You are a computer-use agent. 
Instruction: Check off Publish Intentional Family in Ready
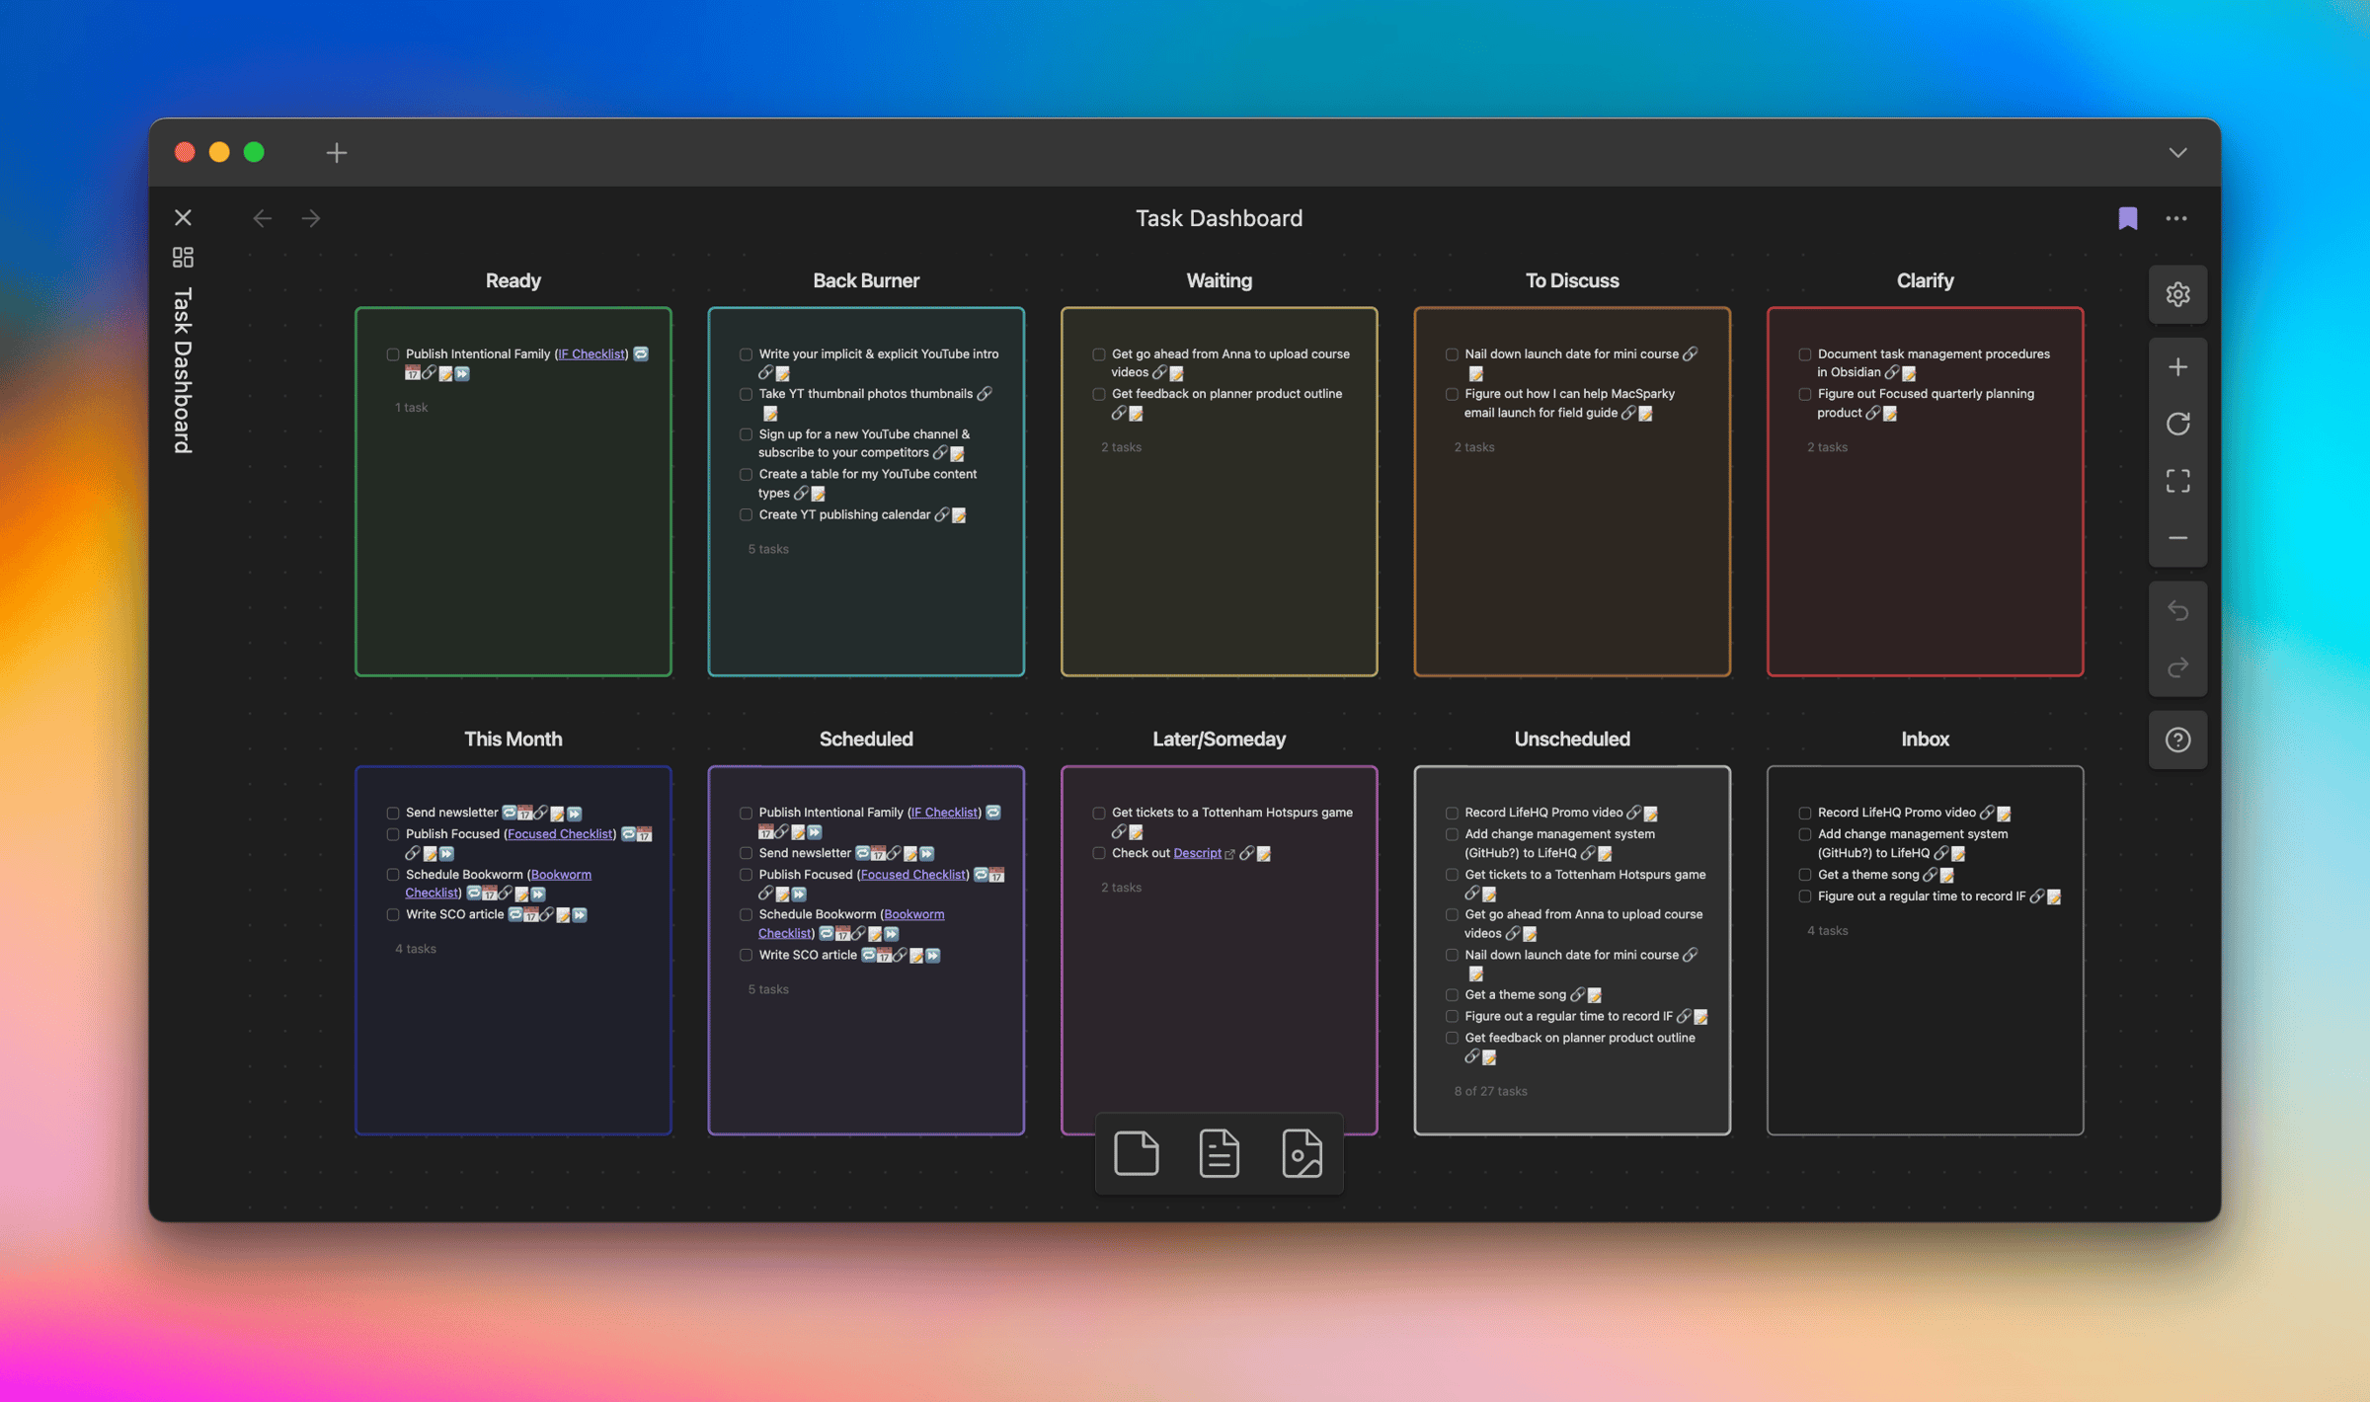tap(393, 354)
